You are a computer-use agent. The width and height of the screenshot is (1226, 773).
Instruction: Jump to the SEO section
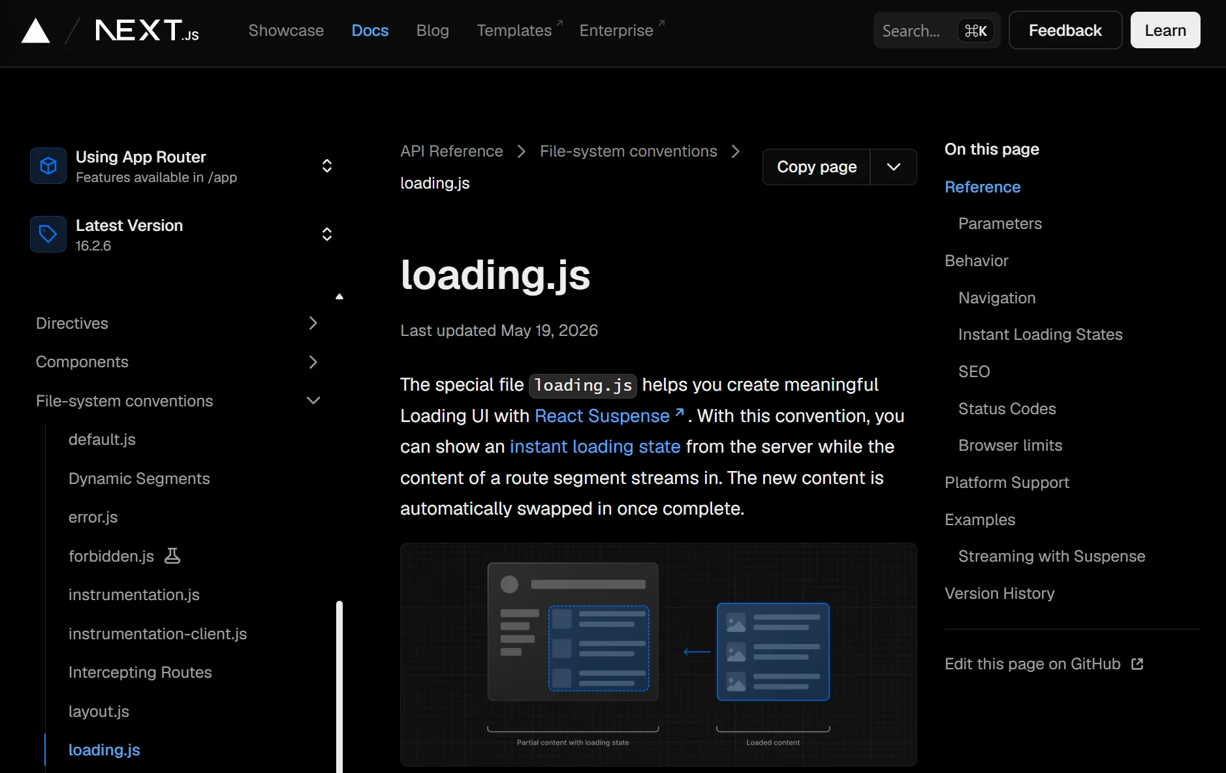coord(974,372)
